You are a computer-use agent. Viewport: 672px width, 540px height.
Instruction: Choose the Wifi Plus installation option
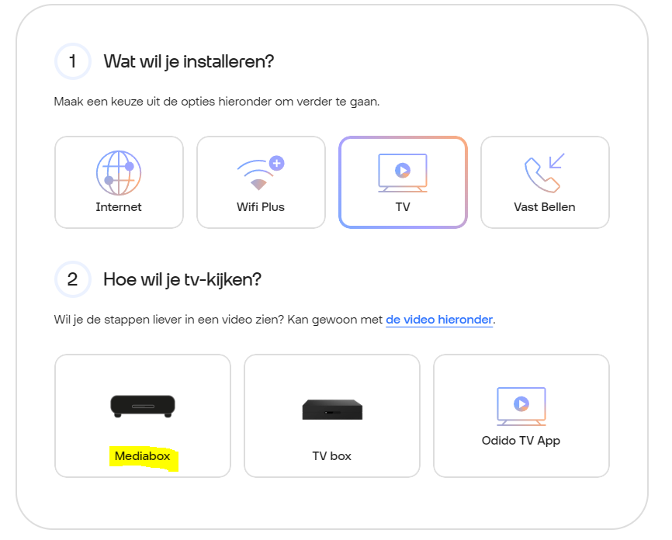click(261, 182)
